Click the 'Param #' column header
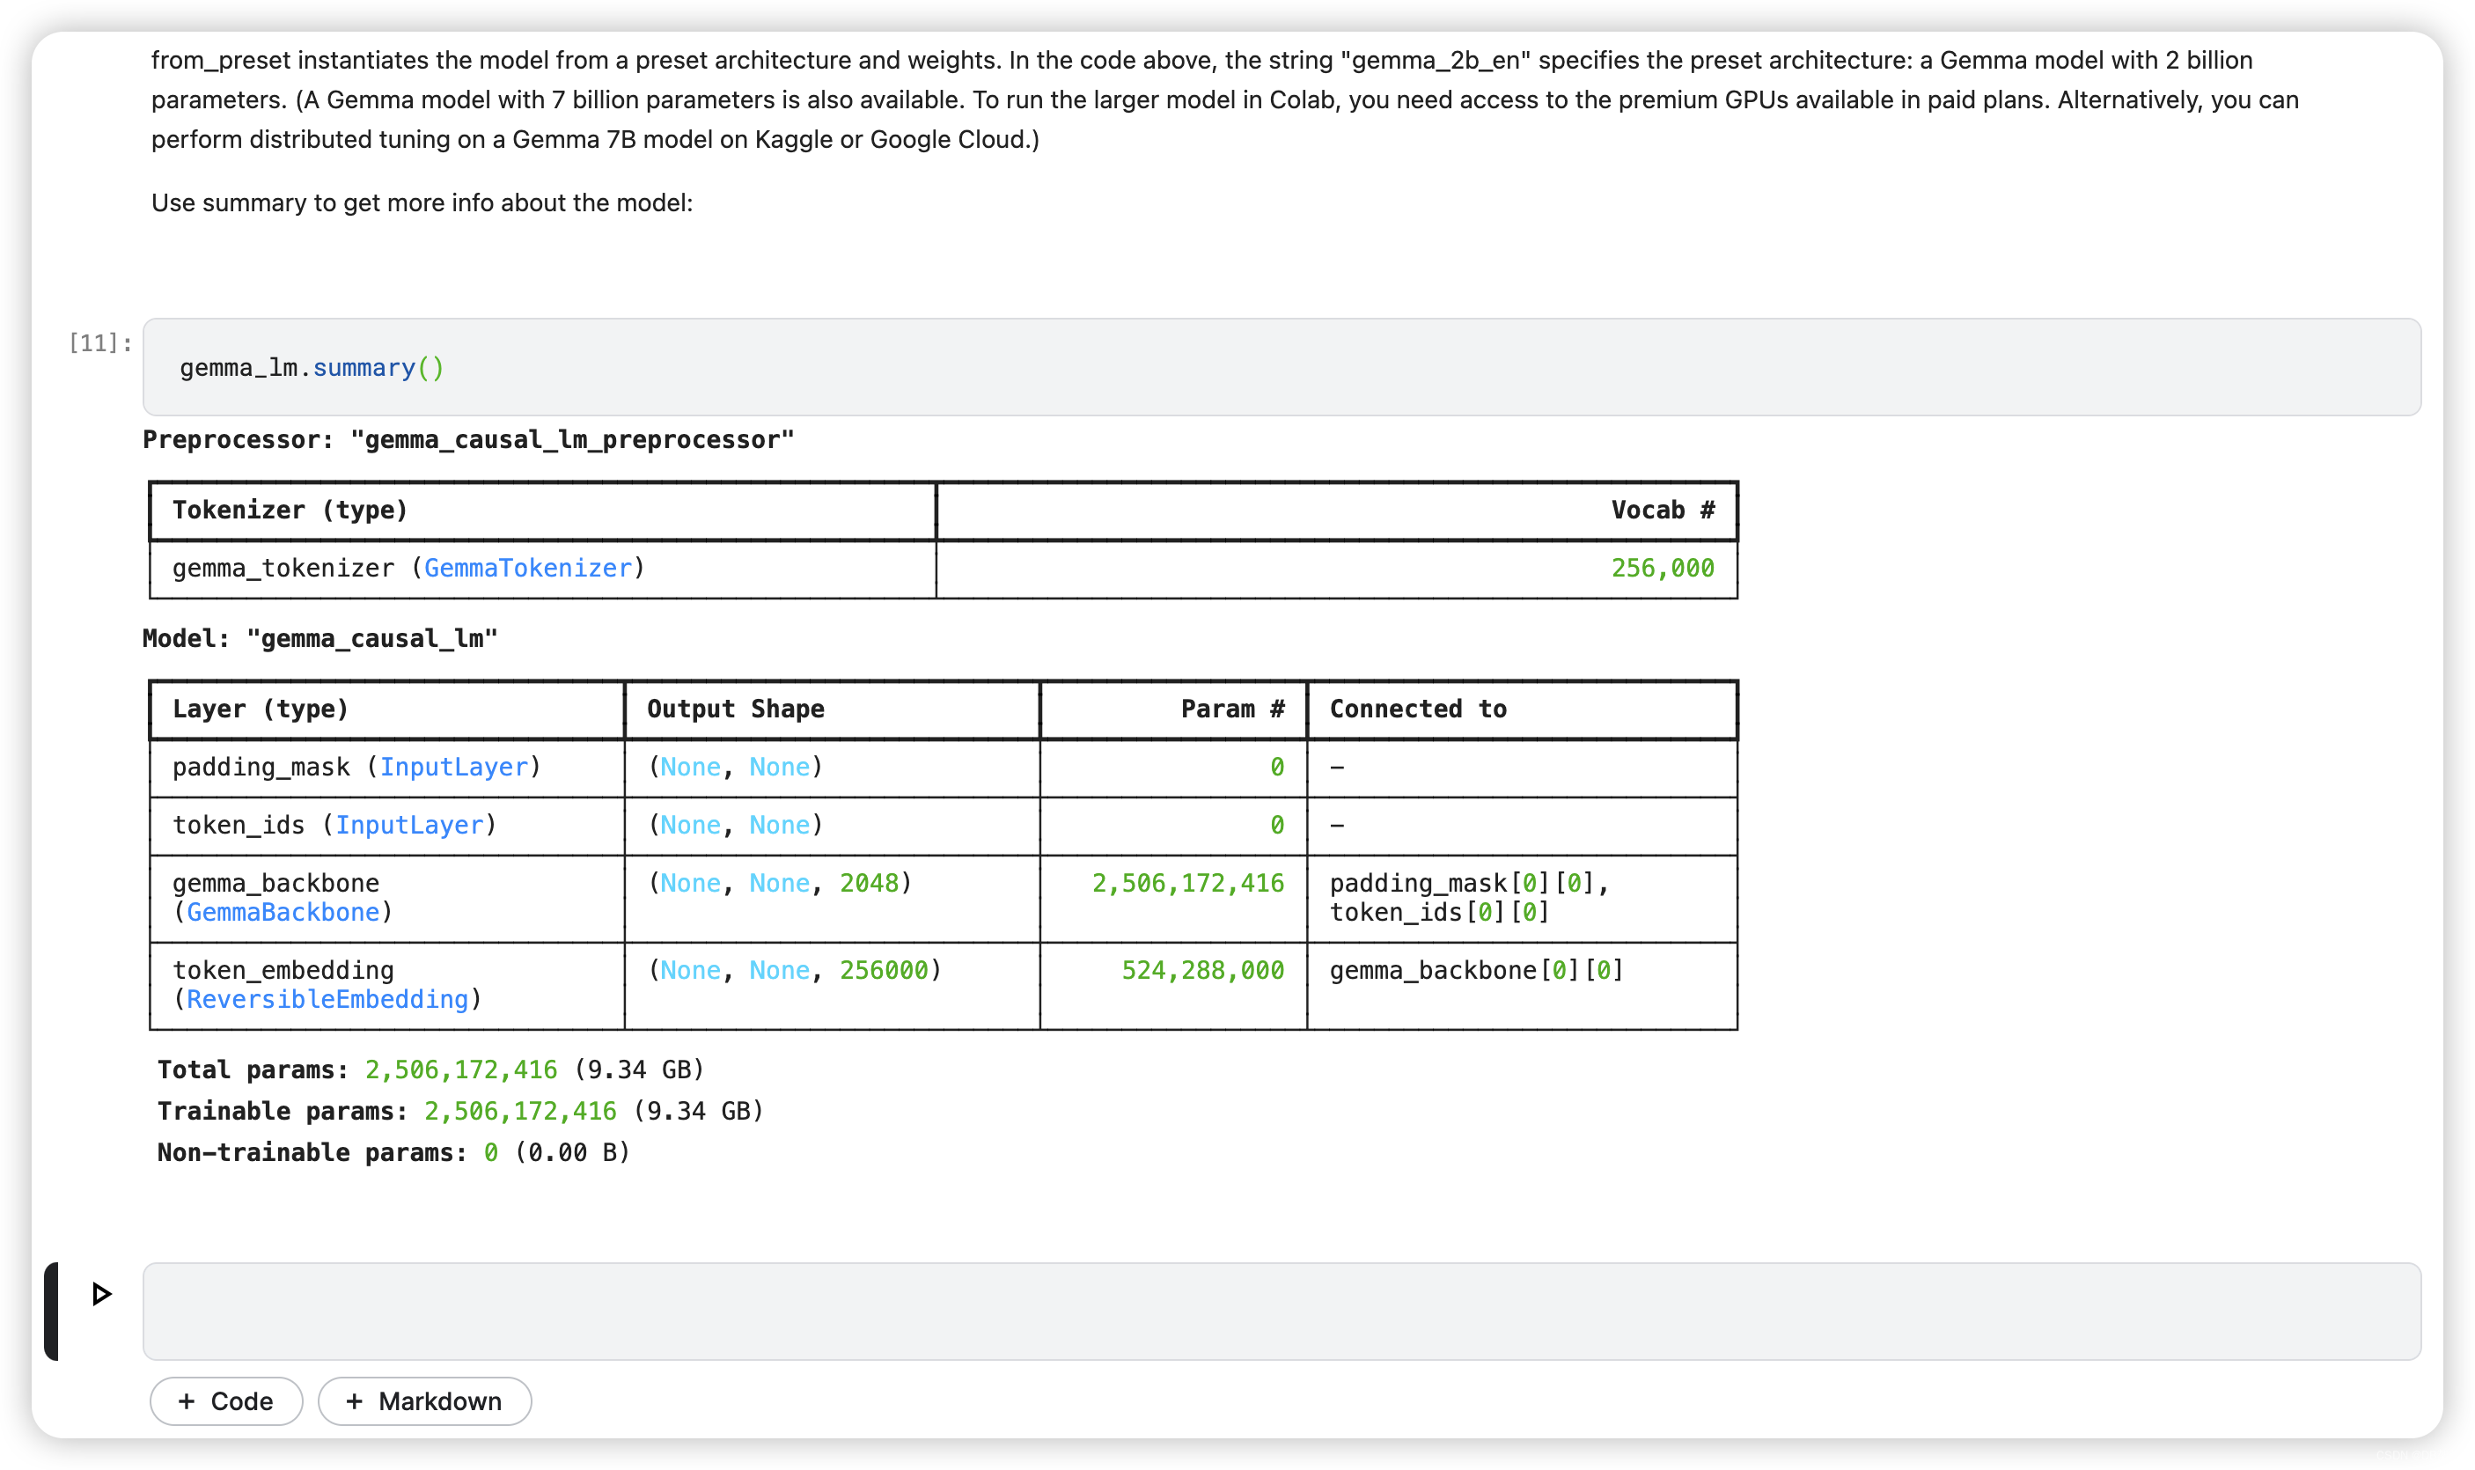2475x1470 pixels. [x=1231, y=709]
